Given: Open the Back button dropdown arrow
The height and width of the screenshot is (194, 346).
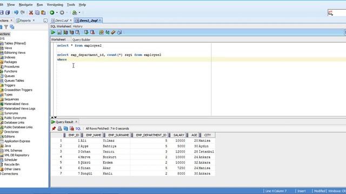Looking at the screenshot, I should [x=57, y=12].
